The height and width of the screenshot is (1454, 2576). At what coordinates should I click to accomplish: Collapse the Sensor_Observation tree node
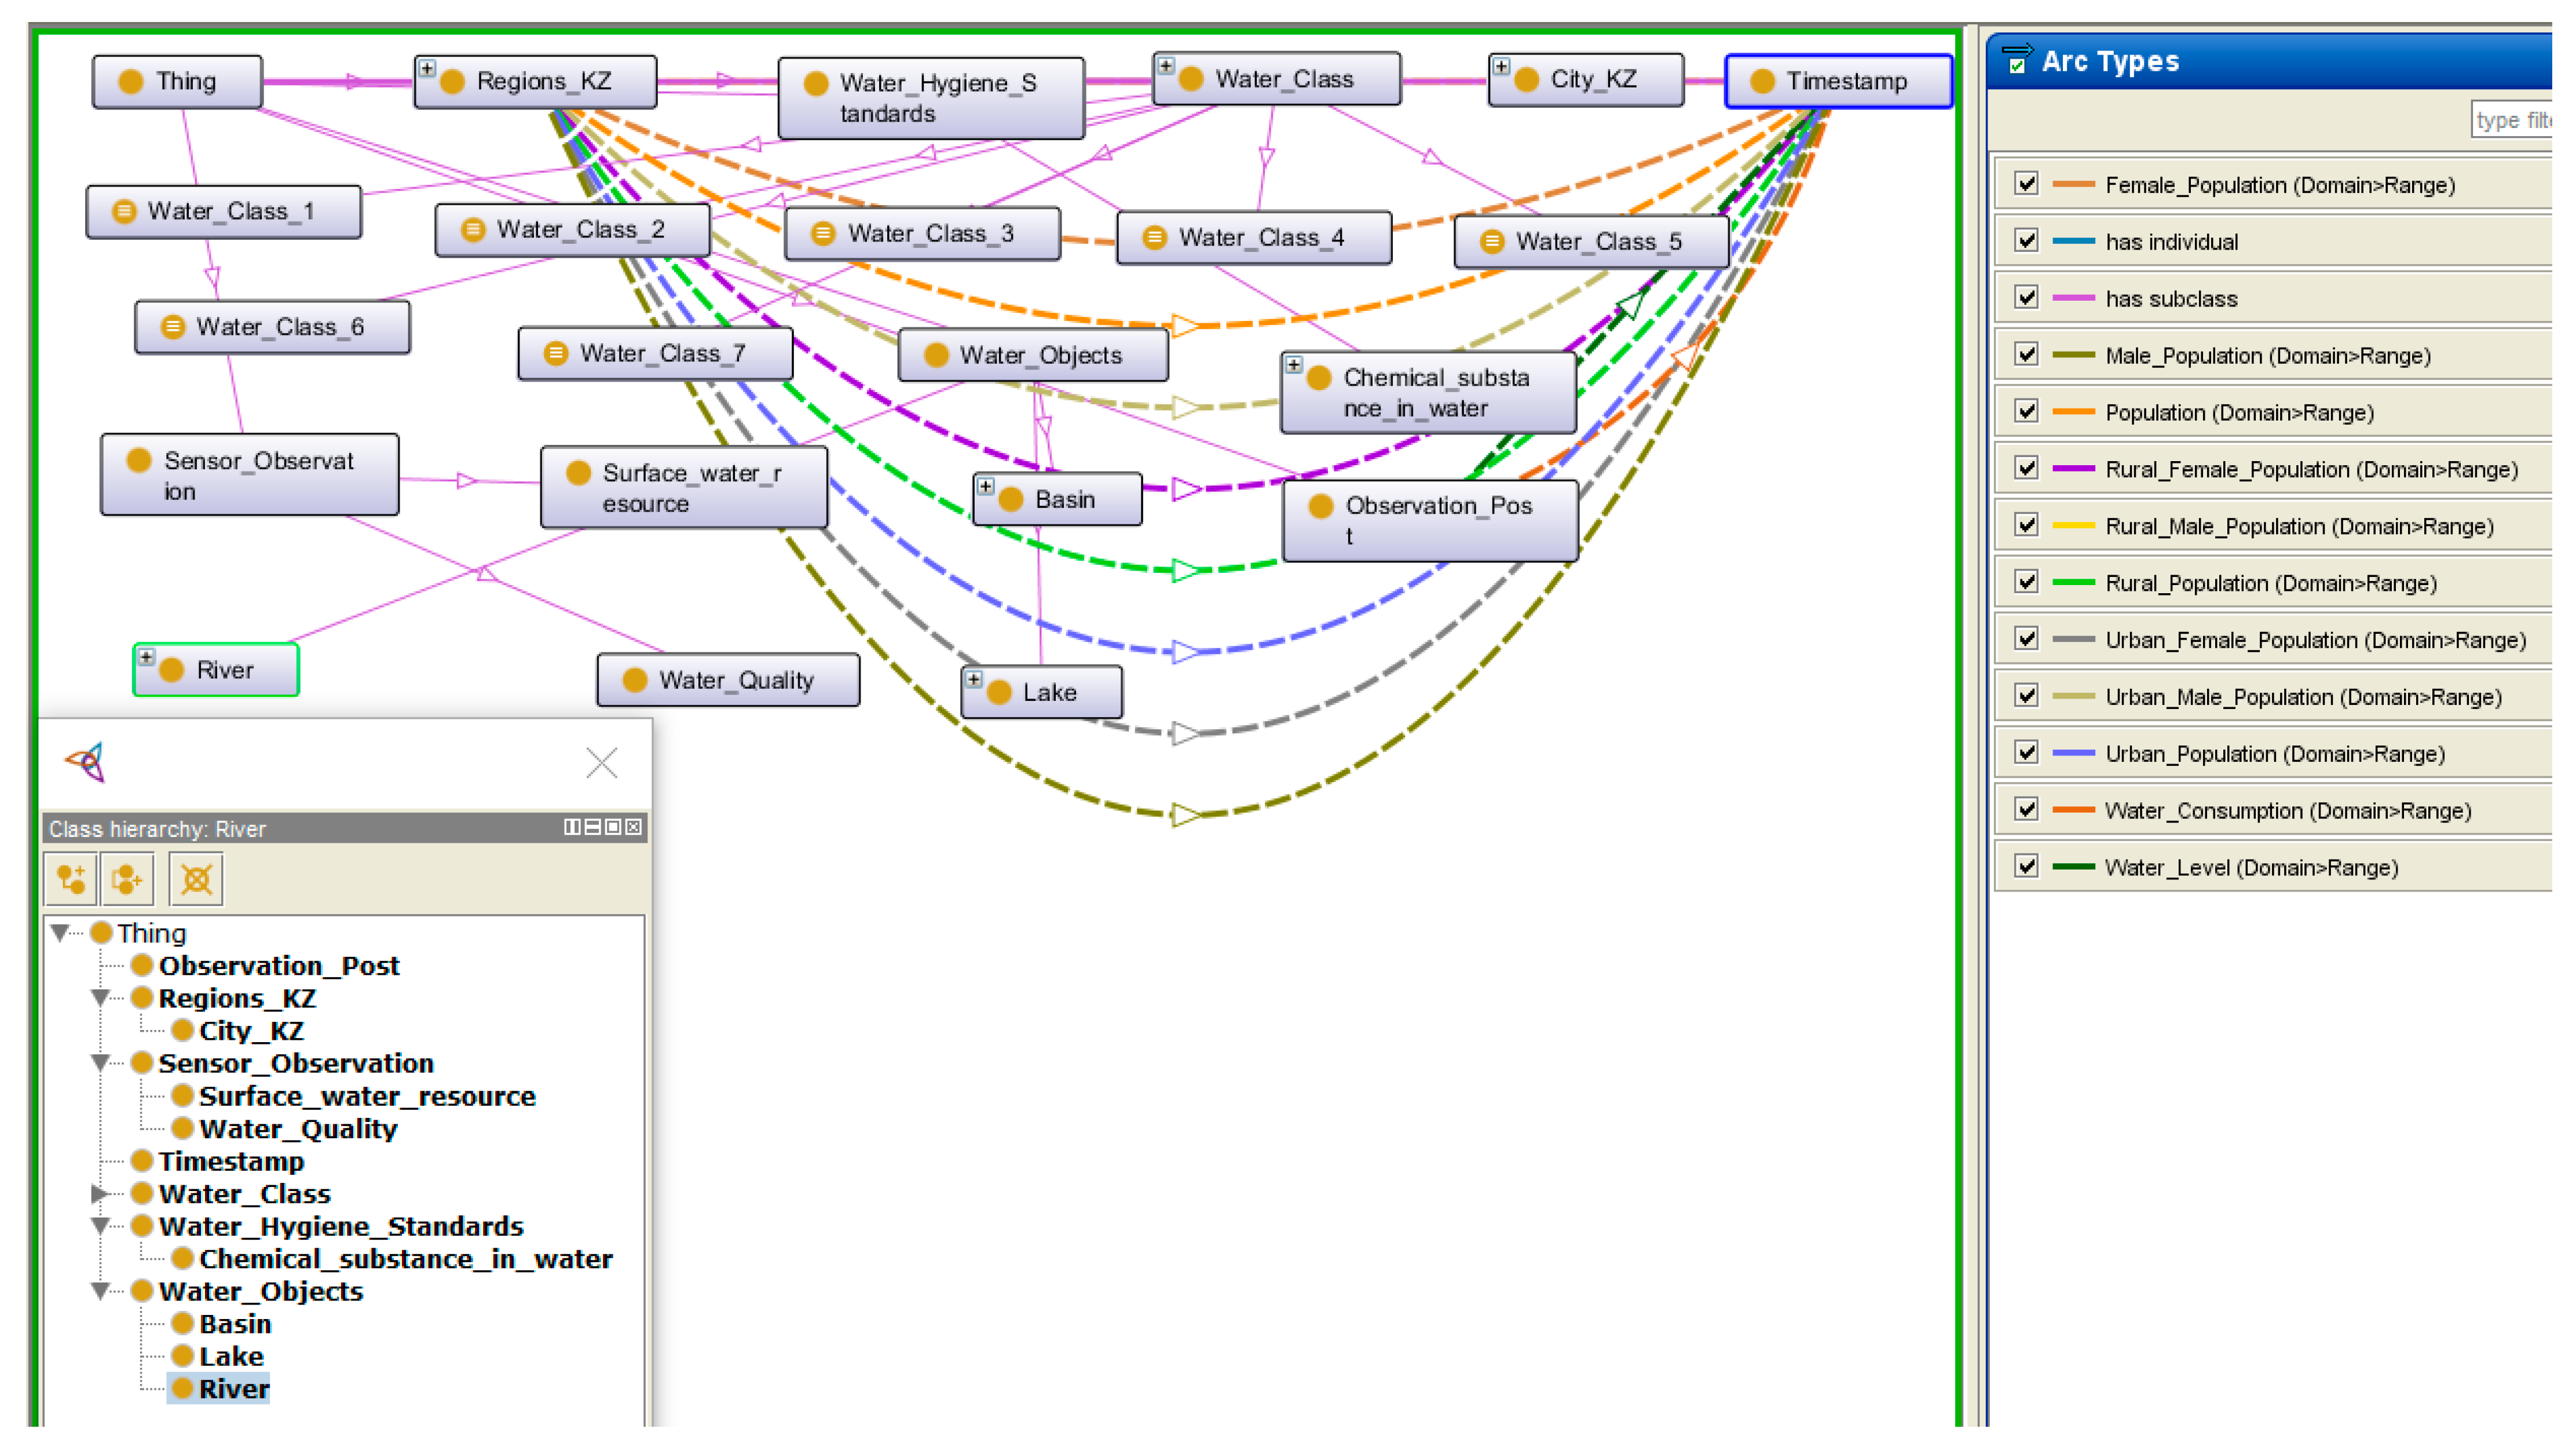99,1063
